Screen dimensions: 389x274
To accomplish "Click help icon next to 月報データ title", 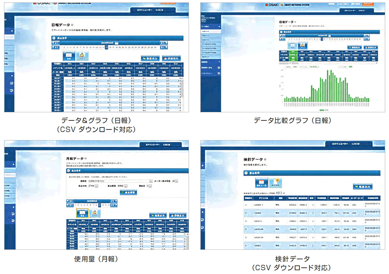I will click(86, 158).
